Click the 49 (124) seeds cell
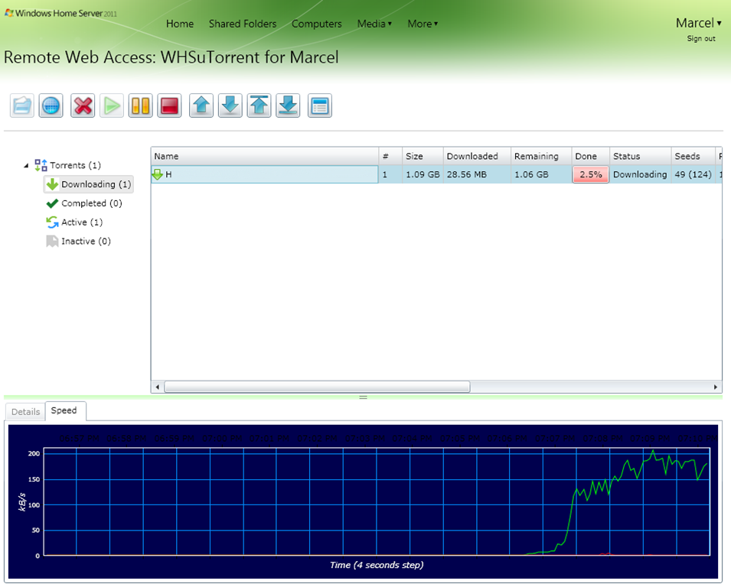The image size is (731, 587). pos(693,174)
